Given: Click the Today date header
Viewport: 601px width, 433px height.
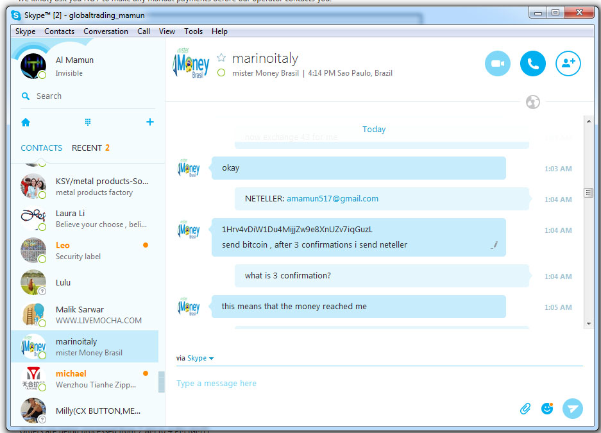Looking at the screenshot, I should click(x=374, y=130).
